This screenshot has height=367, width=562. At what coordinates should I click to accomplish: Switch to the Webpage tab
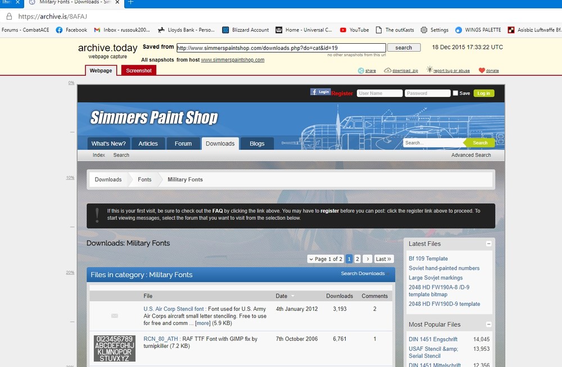(x=101, y=71)
